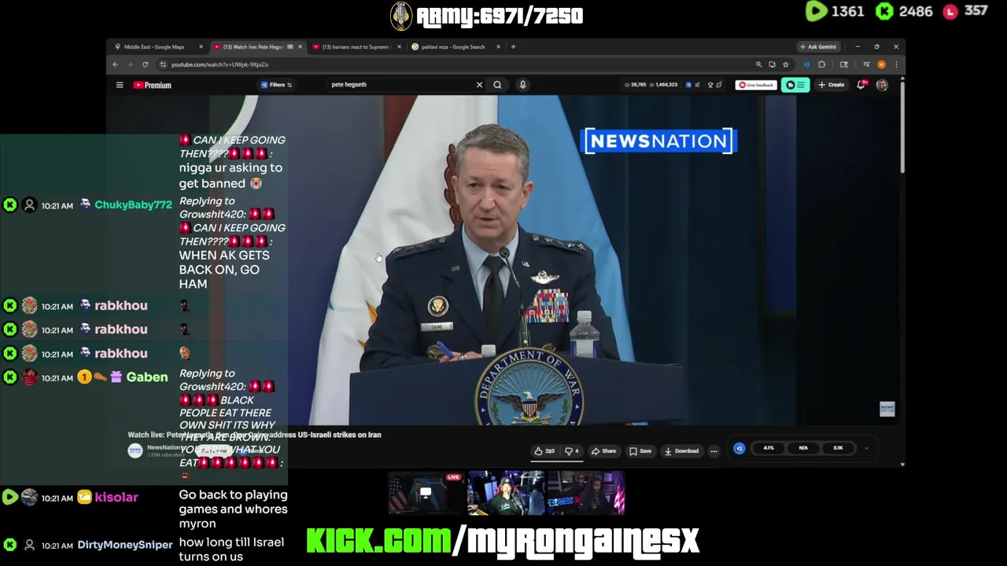Image resolution: width=1007 pixels, height=566 pixels.
Task: Save the video to a playlist
Action: point(640,451)
